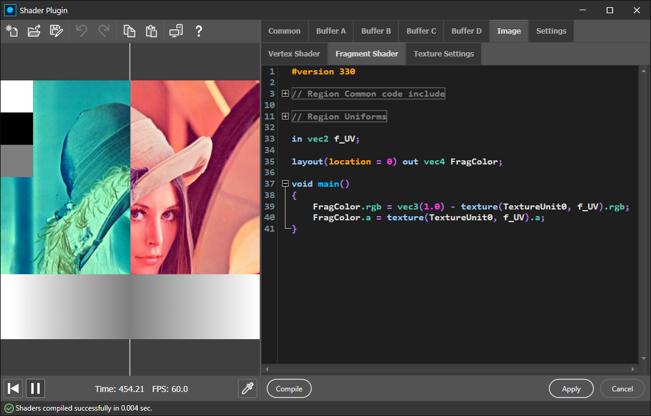
Task: Create a new shader file
Action: pos(11,31)
